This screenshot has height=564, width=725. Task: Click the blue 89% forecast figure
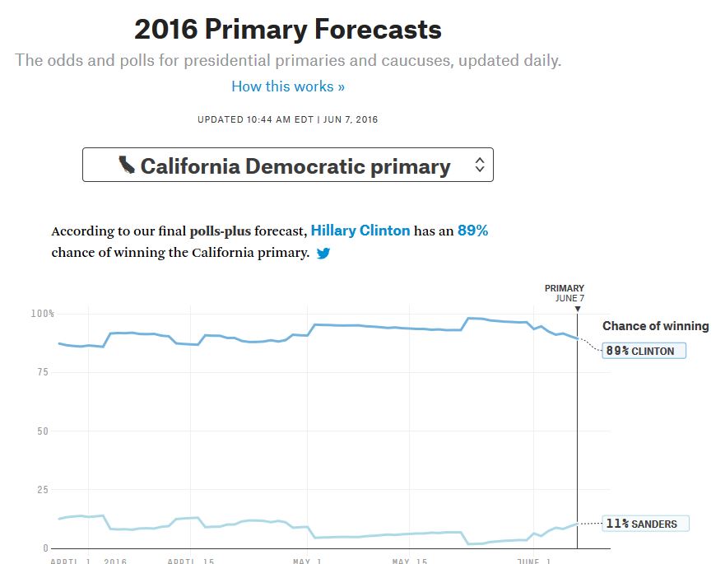(472, 231)
